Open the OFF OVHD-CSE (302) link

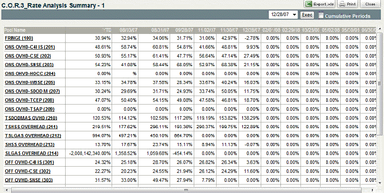27,171
